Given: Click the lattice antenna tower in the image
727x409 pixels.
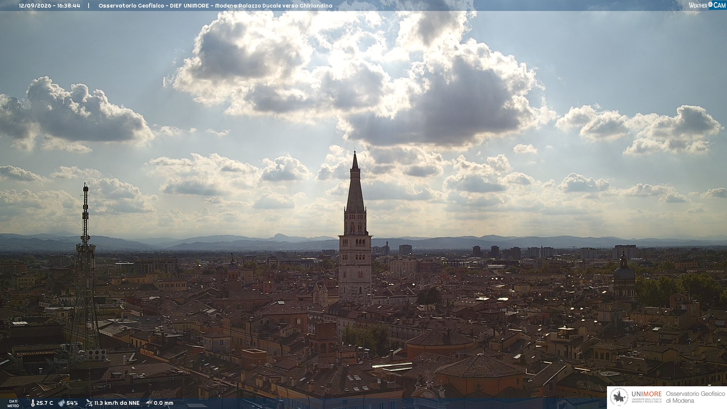Looking at the screenshot, I should point(85,269).
